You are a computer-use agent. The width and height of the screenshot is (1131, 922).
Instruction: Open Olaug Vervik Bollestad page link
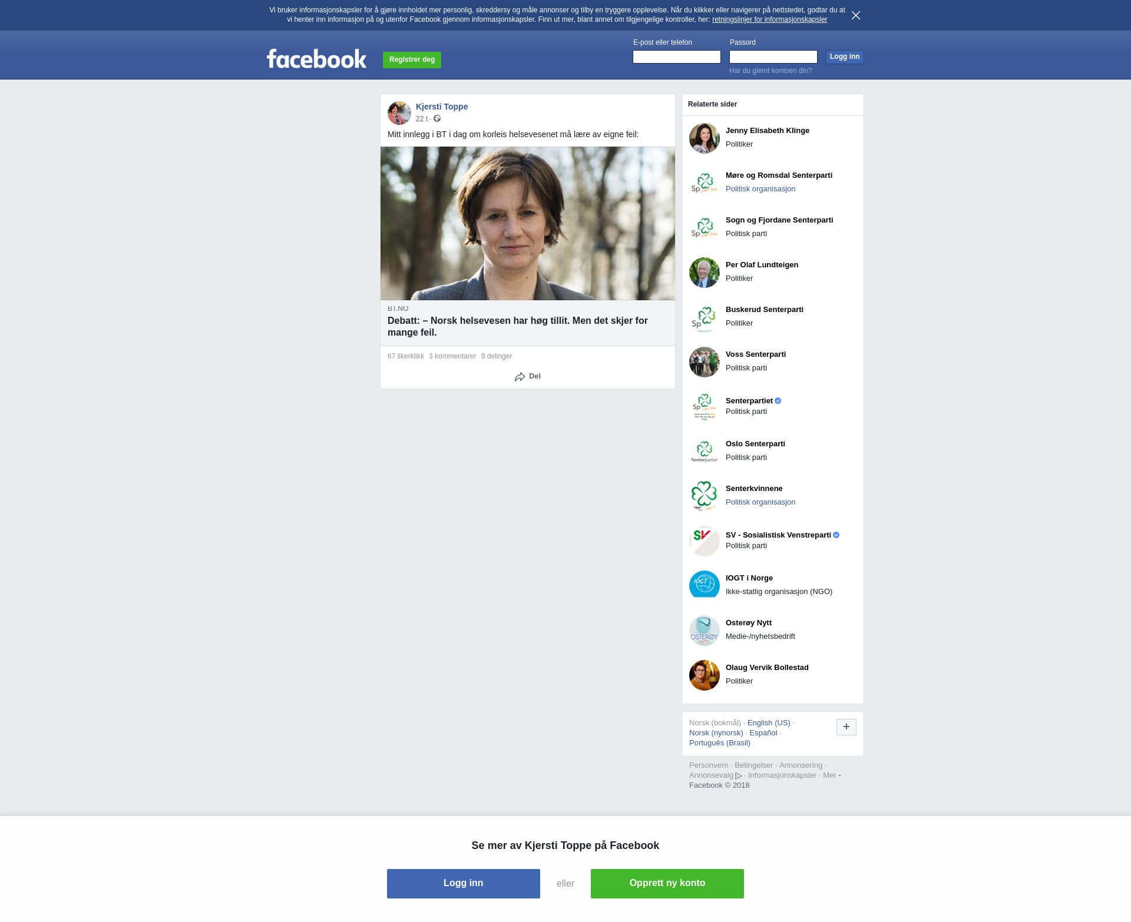click(x=767, y=668)
